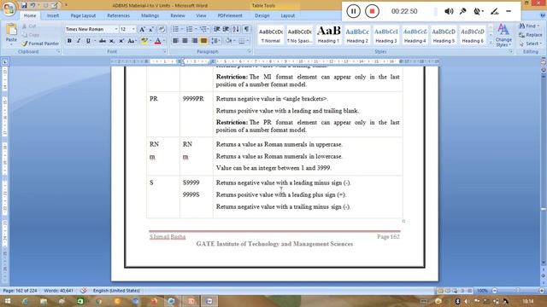Open File Explorer from taskbar
547x307 pixels.
(x=44, y=301)
